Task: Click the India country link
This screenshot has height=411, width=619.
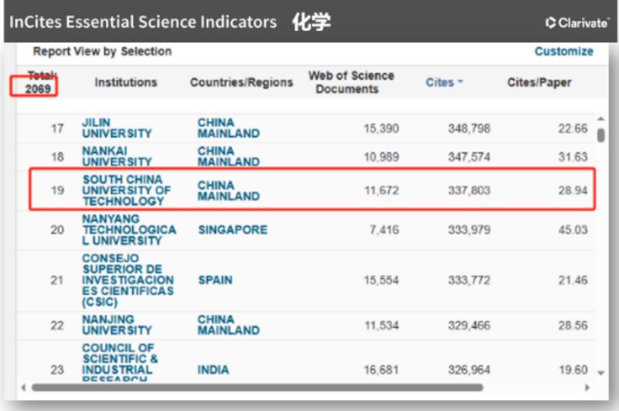Action: pos(213,370)
